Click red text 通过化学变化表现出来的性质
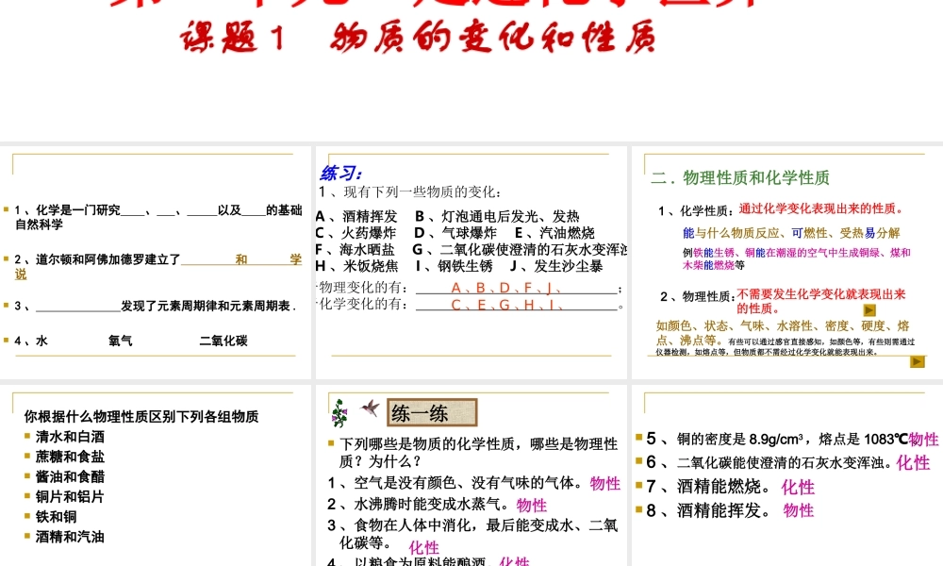 tap(821, 208)
